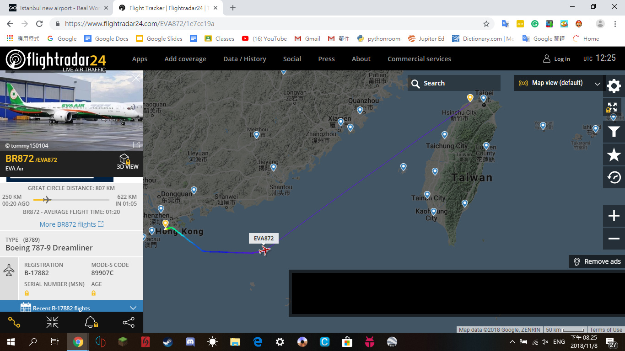Viewport: 625px width, 351px height.
Task: Share this flight via the share icon
Action: tap(129, 322)
